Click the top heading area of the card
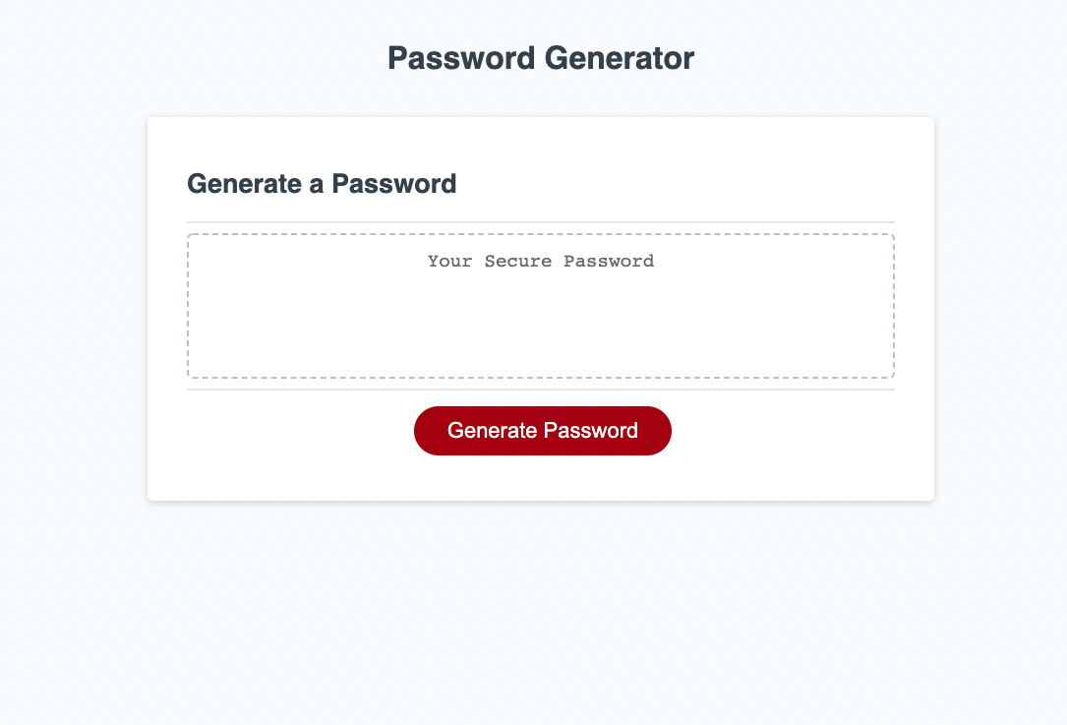The image size is (1067, 725). pyautogui.click(x=541, y=184)
